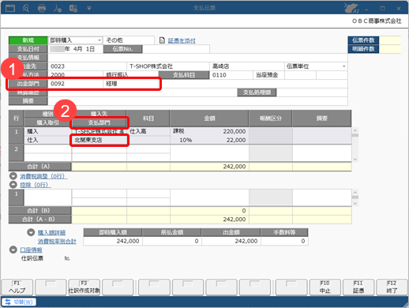Select the 北関東支店 cell in row 1
Screen dimensions: 409x308
coord(99,140)
